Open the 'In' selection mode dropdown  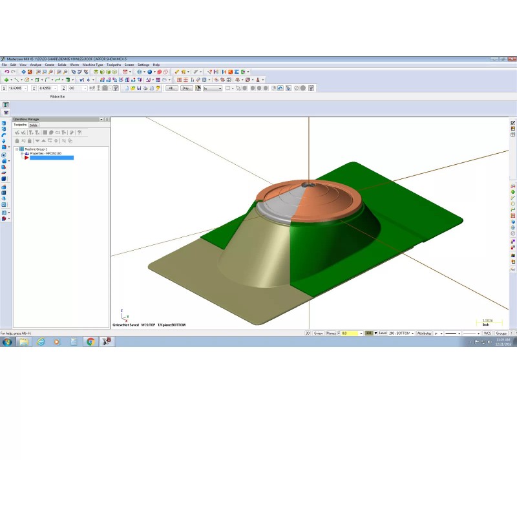220,89
